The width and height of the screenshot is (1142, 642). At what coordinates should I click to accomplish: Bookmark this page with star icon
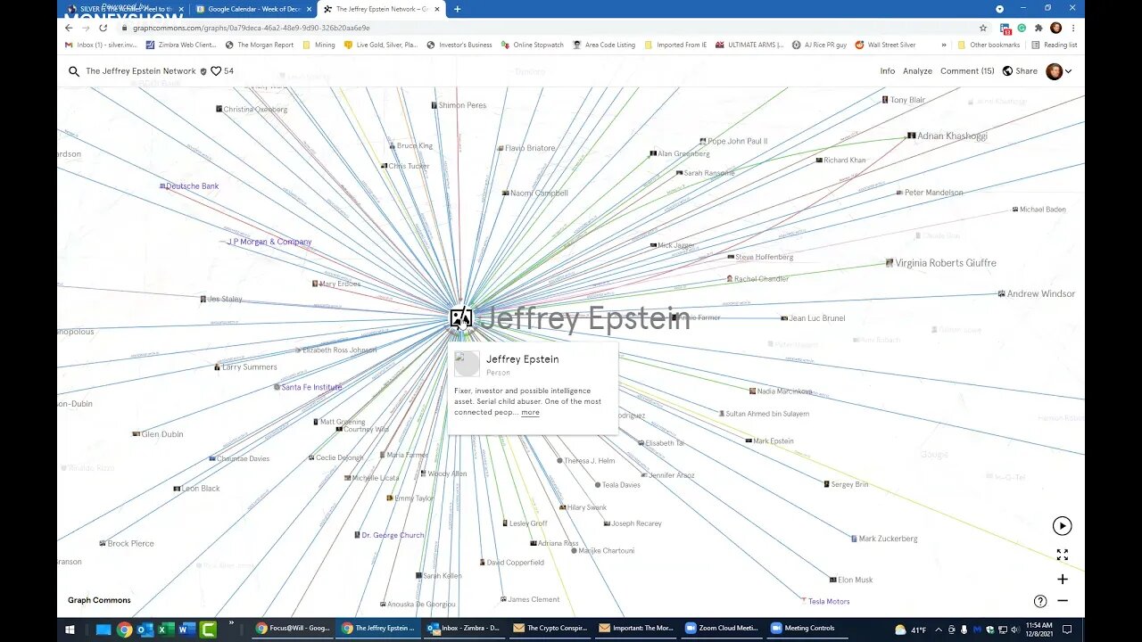pyautogui.click(x=983, y=28)
